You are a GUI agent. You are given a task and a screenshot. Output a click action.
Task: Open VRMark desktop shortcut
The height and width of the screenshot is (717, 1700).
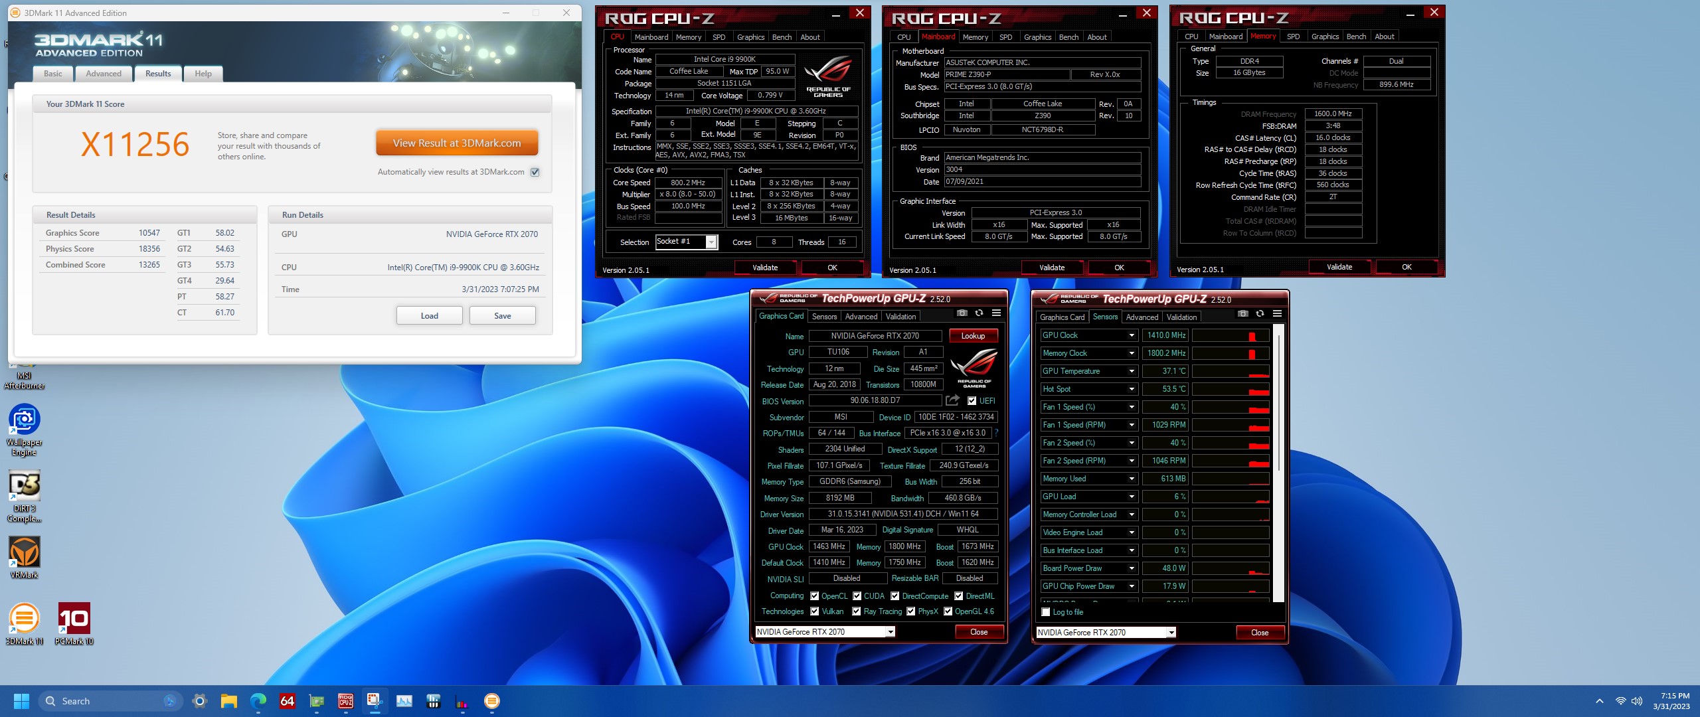24,558
